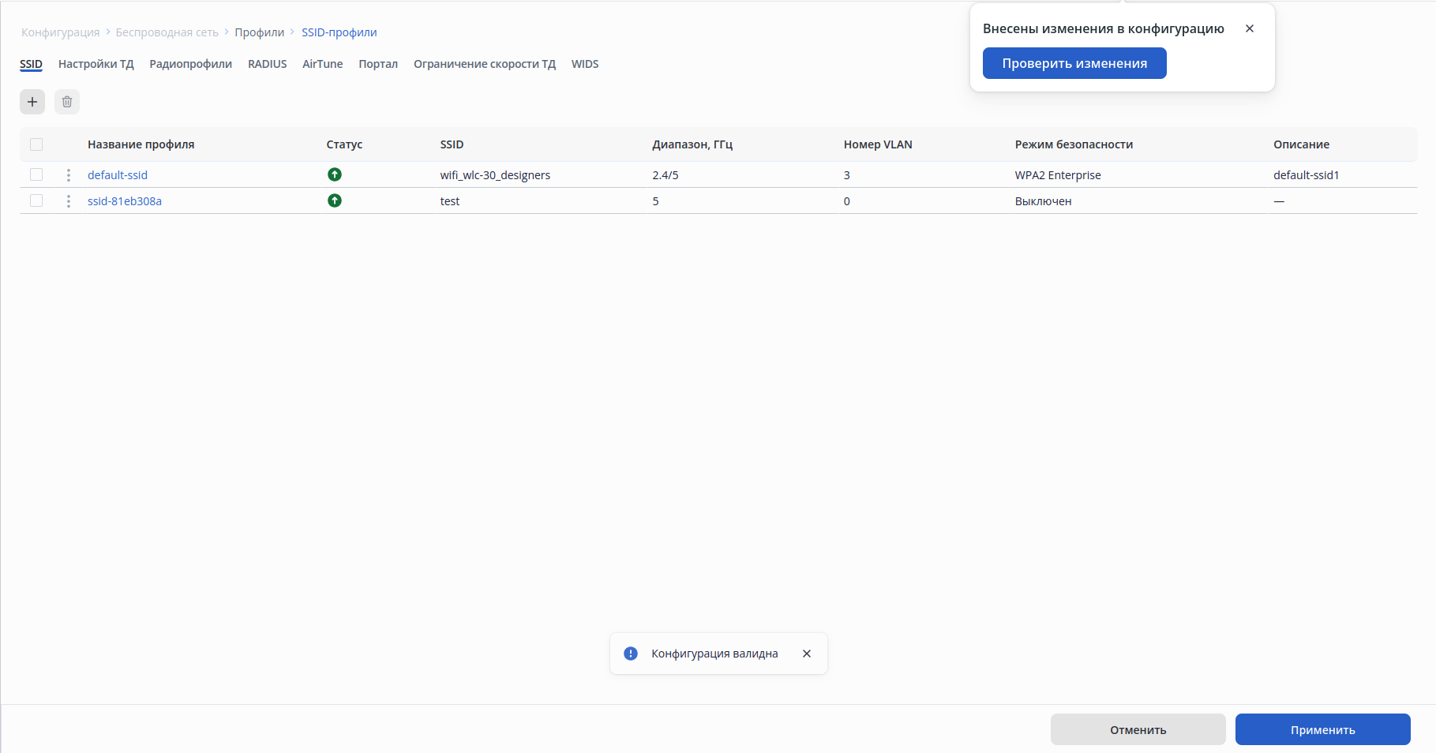Select the WIDS tab
Image resolution: width=1436 pixels, height=753 pixels.
585,64
